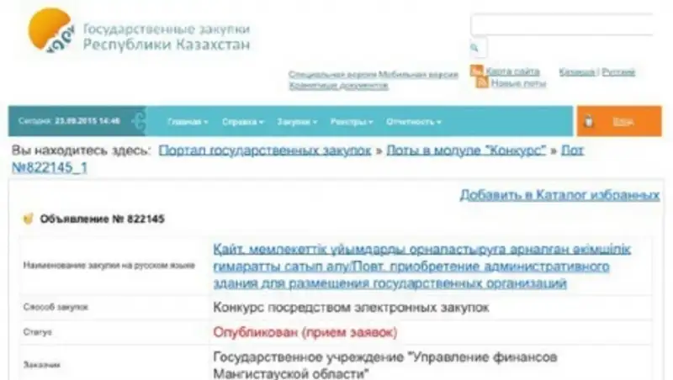Click the announcement icon beside Объявление № 822145
Image resolution: width=673 pixels, height=380 pixels.
point(28,219)
